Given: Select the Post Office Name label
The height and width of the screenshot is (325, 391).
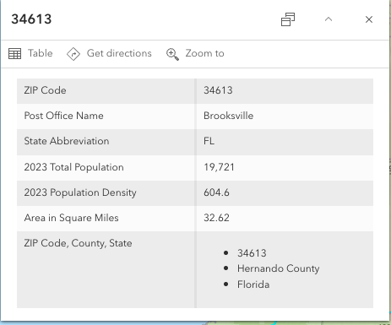Looking at the screenshot, I should (x=63, y=116).
